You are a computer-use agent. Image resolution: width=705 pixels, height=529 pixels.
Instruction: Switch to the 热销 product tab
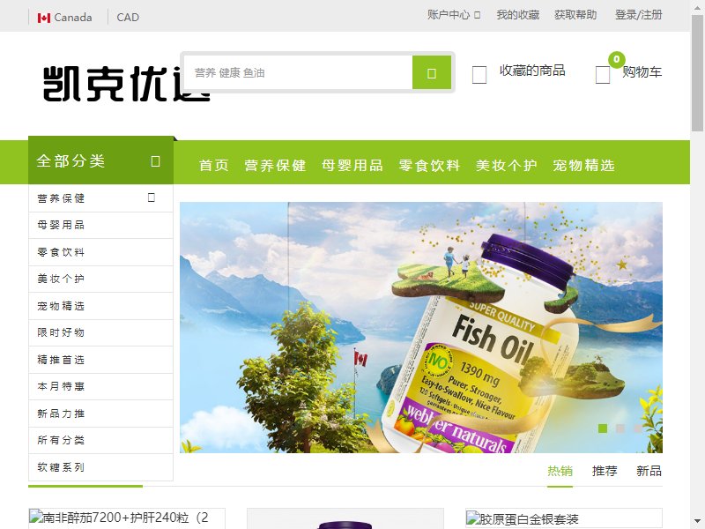560,471
